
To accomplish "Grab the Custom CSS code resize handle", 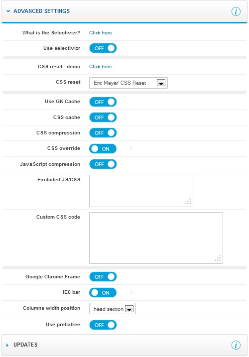I will [218, 258].
